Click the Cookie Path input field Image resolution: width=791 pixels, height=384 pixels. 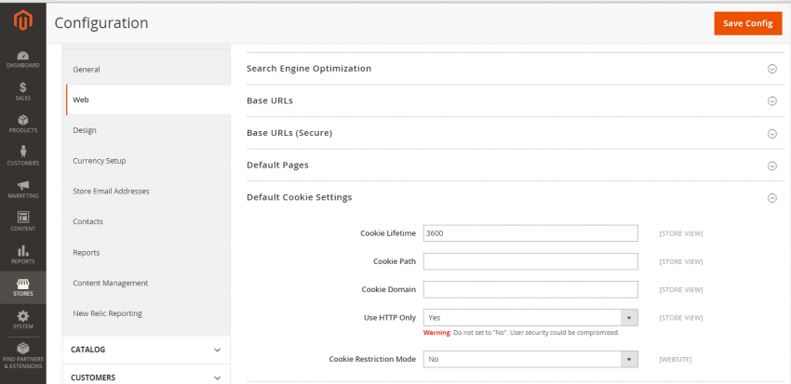pos(530,261)
